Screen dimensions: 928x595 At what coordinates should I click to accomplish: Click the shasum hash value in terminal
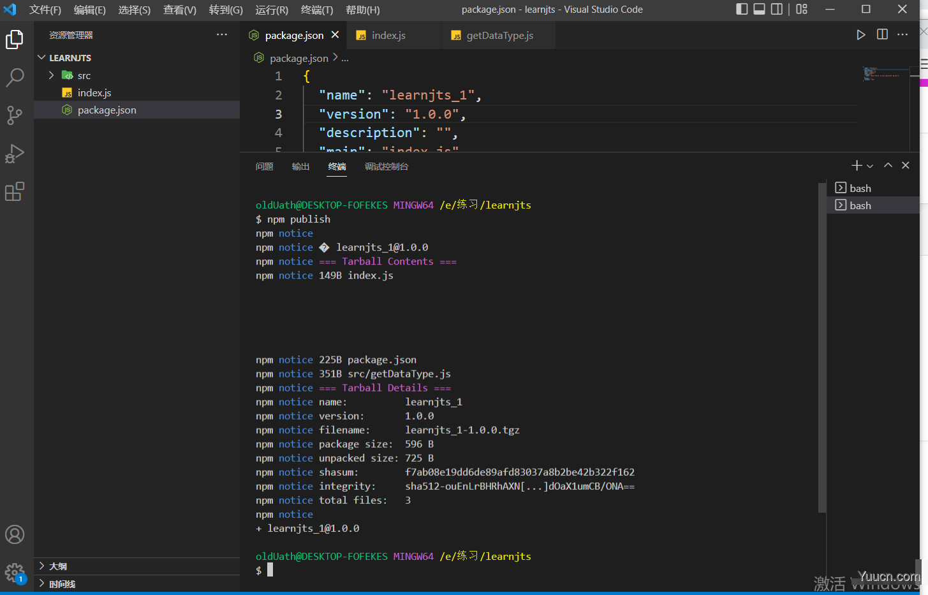pos(520,473)
